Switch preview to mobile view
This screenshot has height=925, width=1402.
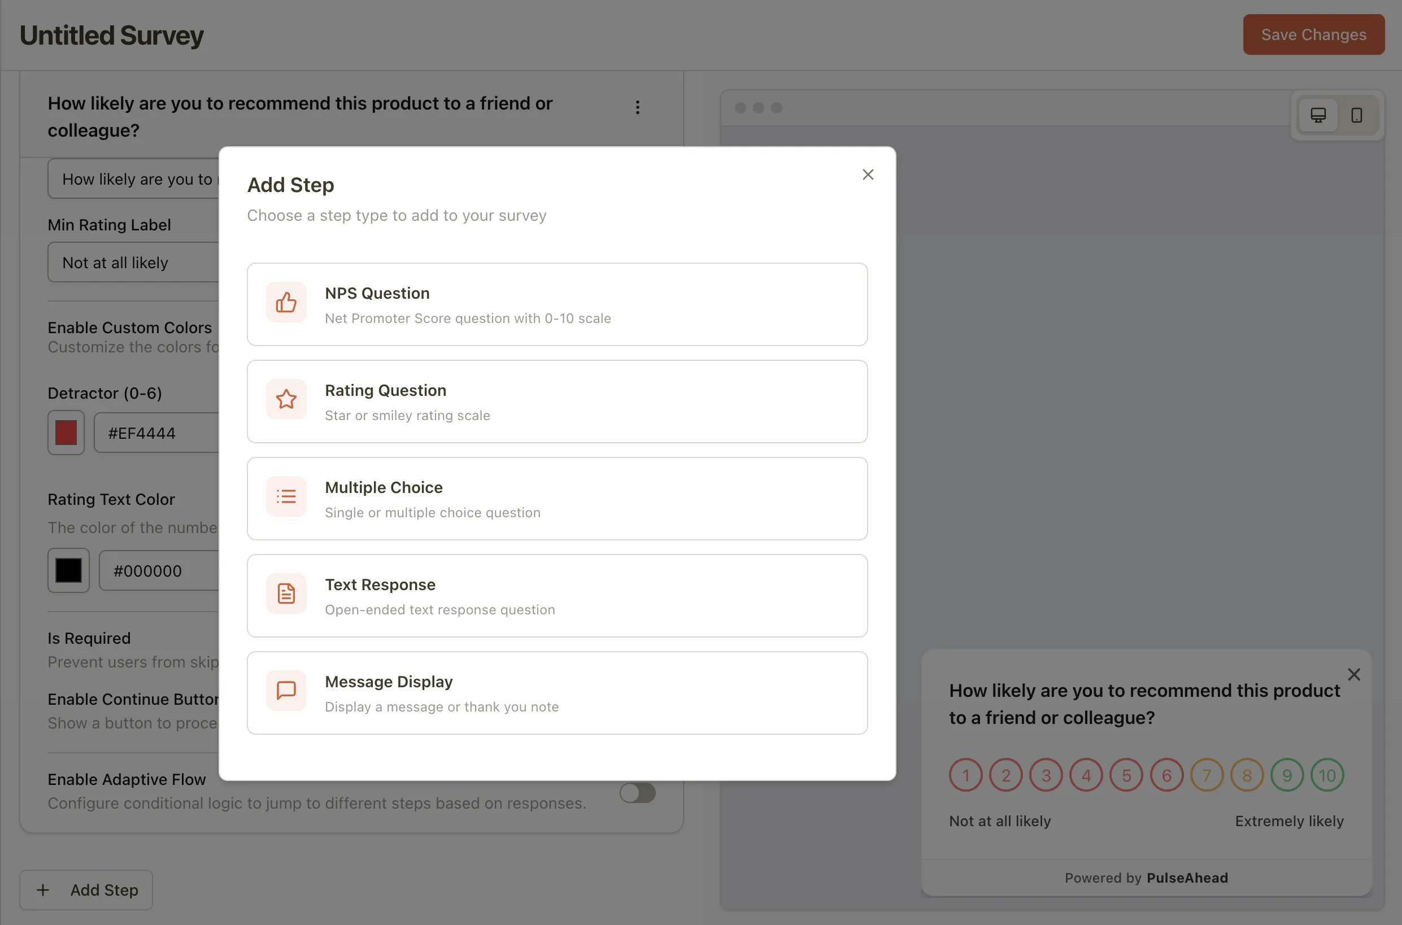coord(1357,115)
